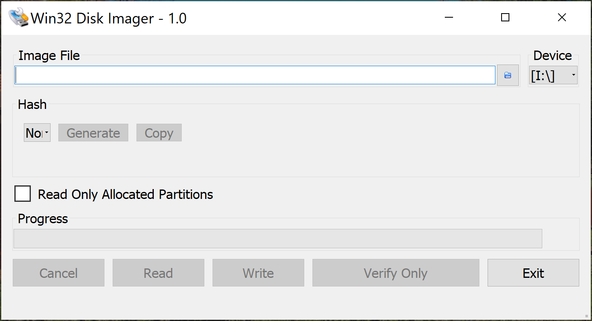Screen dimensions: 592x321
Task: Click the Write button
Action: click(x=258, y=273)
